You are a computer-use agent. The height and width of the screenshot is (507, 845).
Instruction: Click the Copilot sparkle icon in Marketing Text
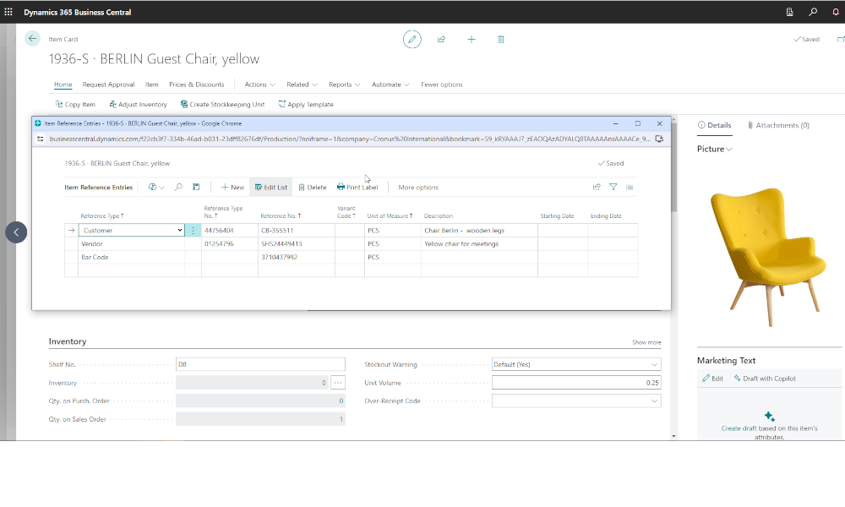[770, 417]
